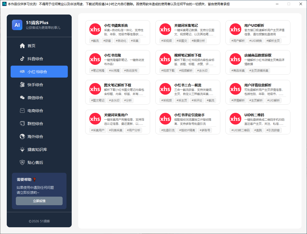Viewport: 307px width, 234px height.
Task: Click the blue AI logo in sidebar header
Action: (17, 25)
